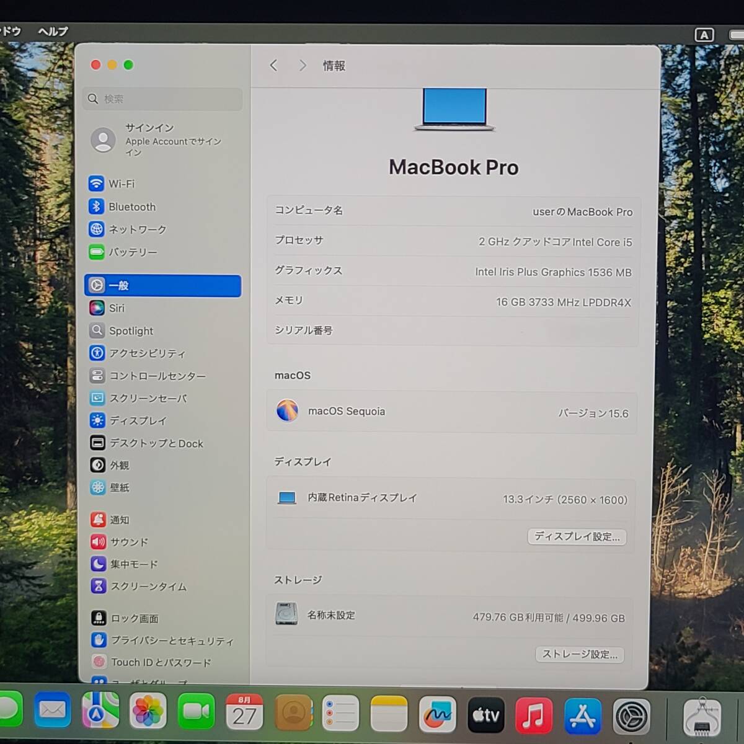Open Notes from the Dock
This screenshot has width=744, height=744.
pos(389,714)
